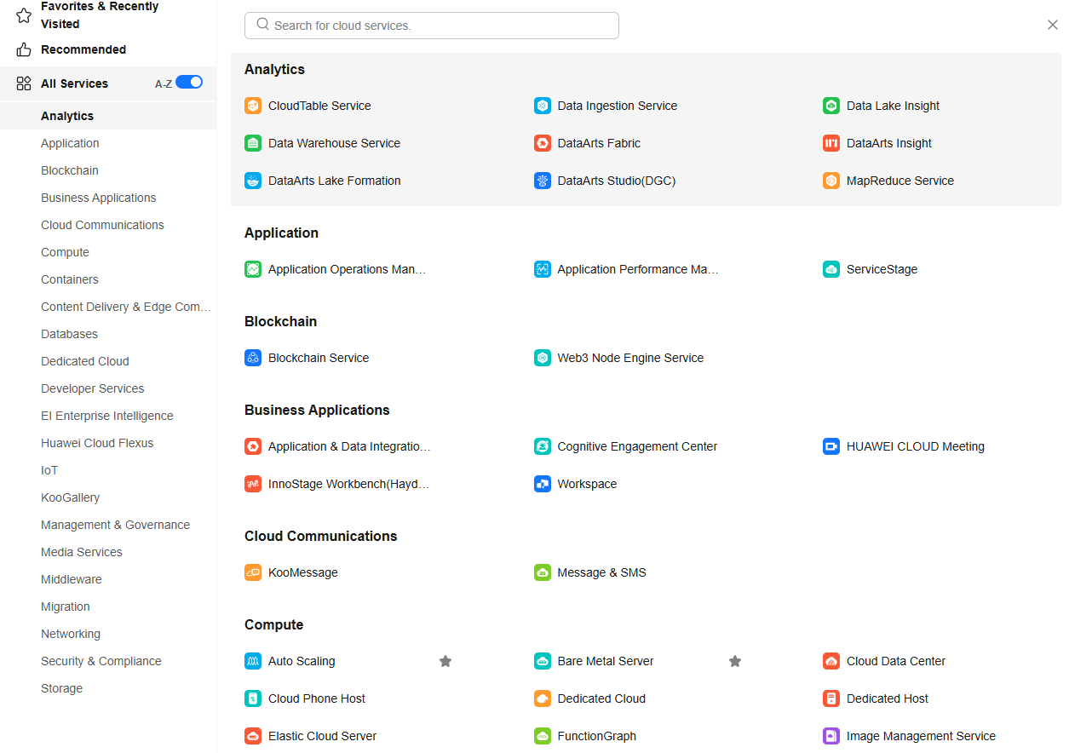Click the Cloud Communications section heading
Screen dimensions: 1069x753
321,536
